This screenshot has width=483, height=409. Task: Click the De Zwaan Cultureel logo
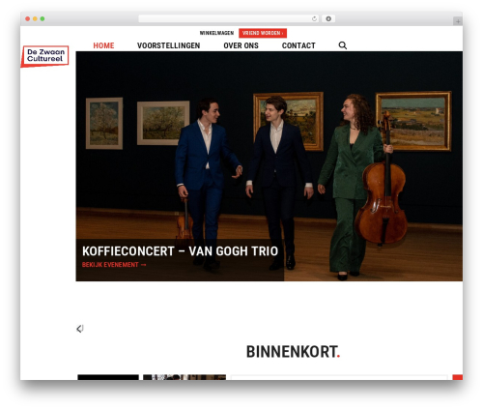(x=45, y=56)
